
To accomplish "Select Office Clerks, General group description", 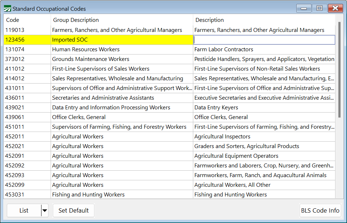I will tap(79, 117).
